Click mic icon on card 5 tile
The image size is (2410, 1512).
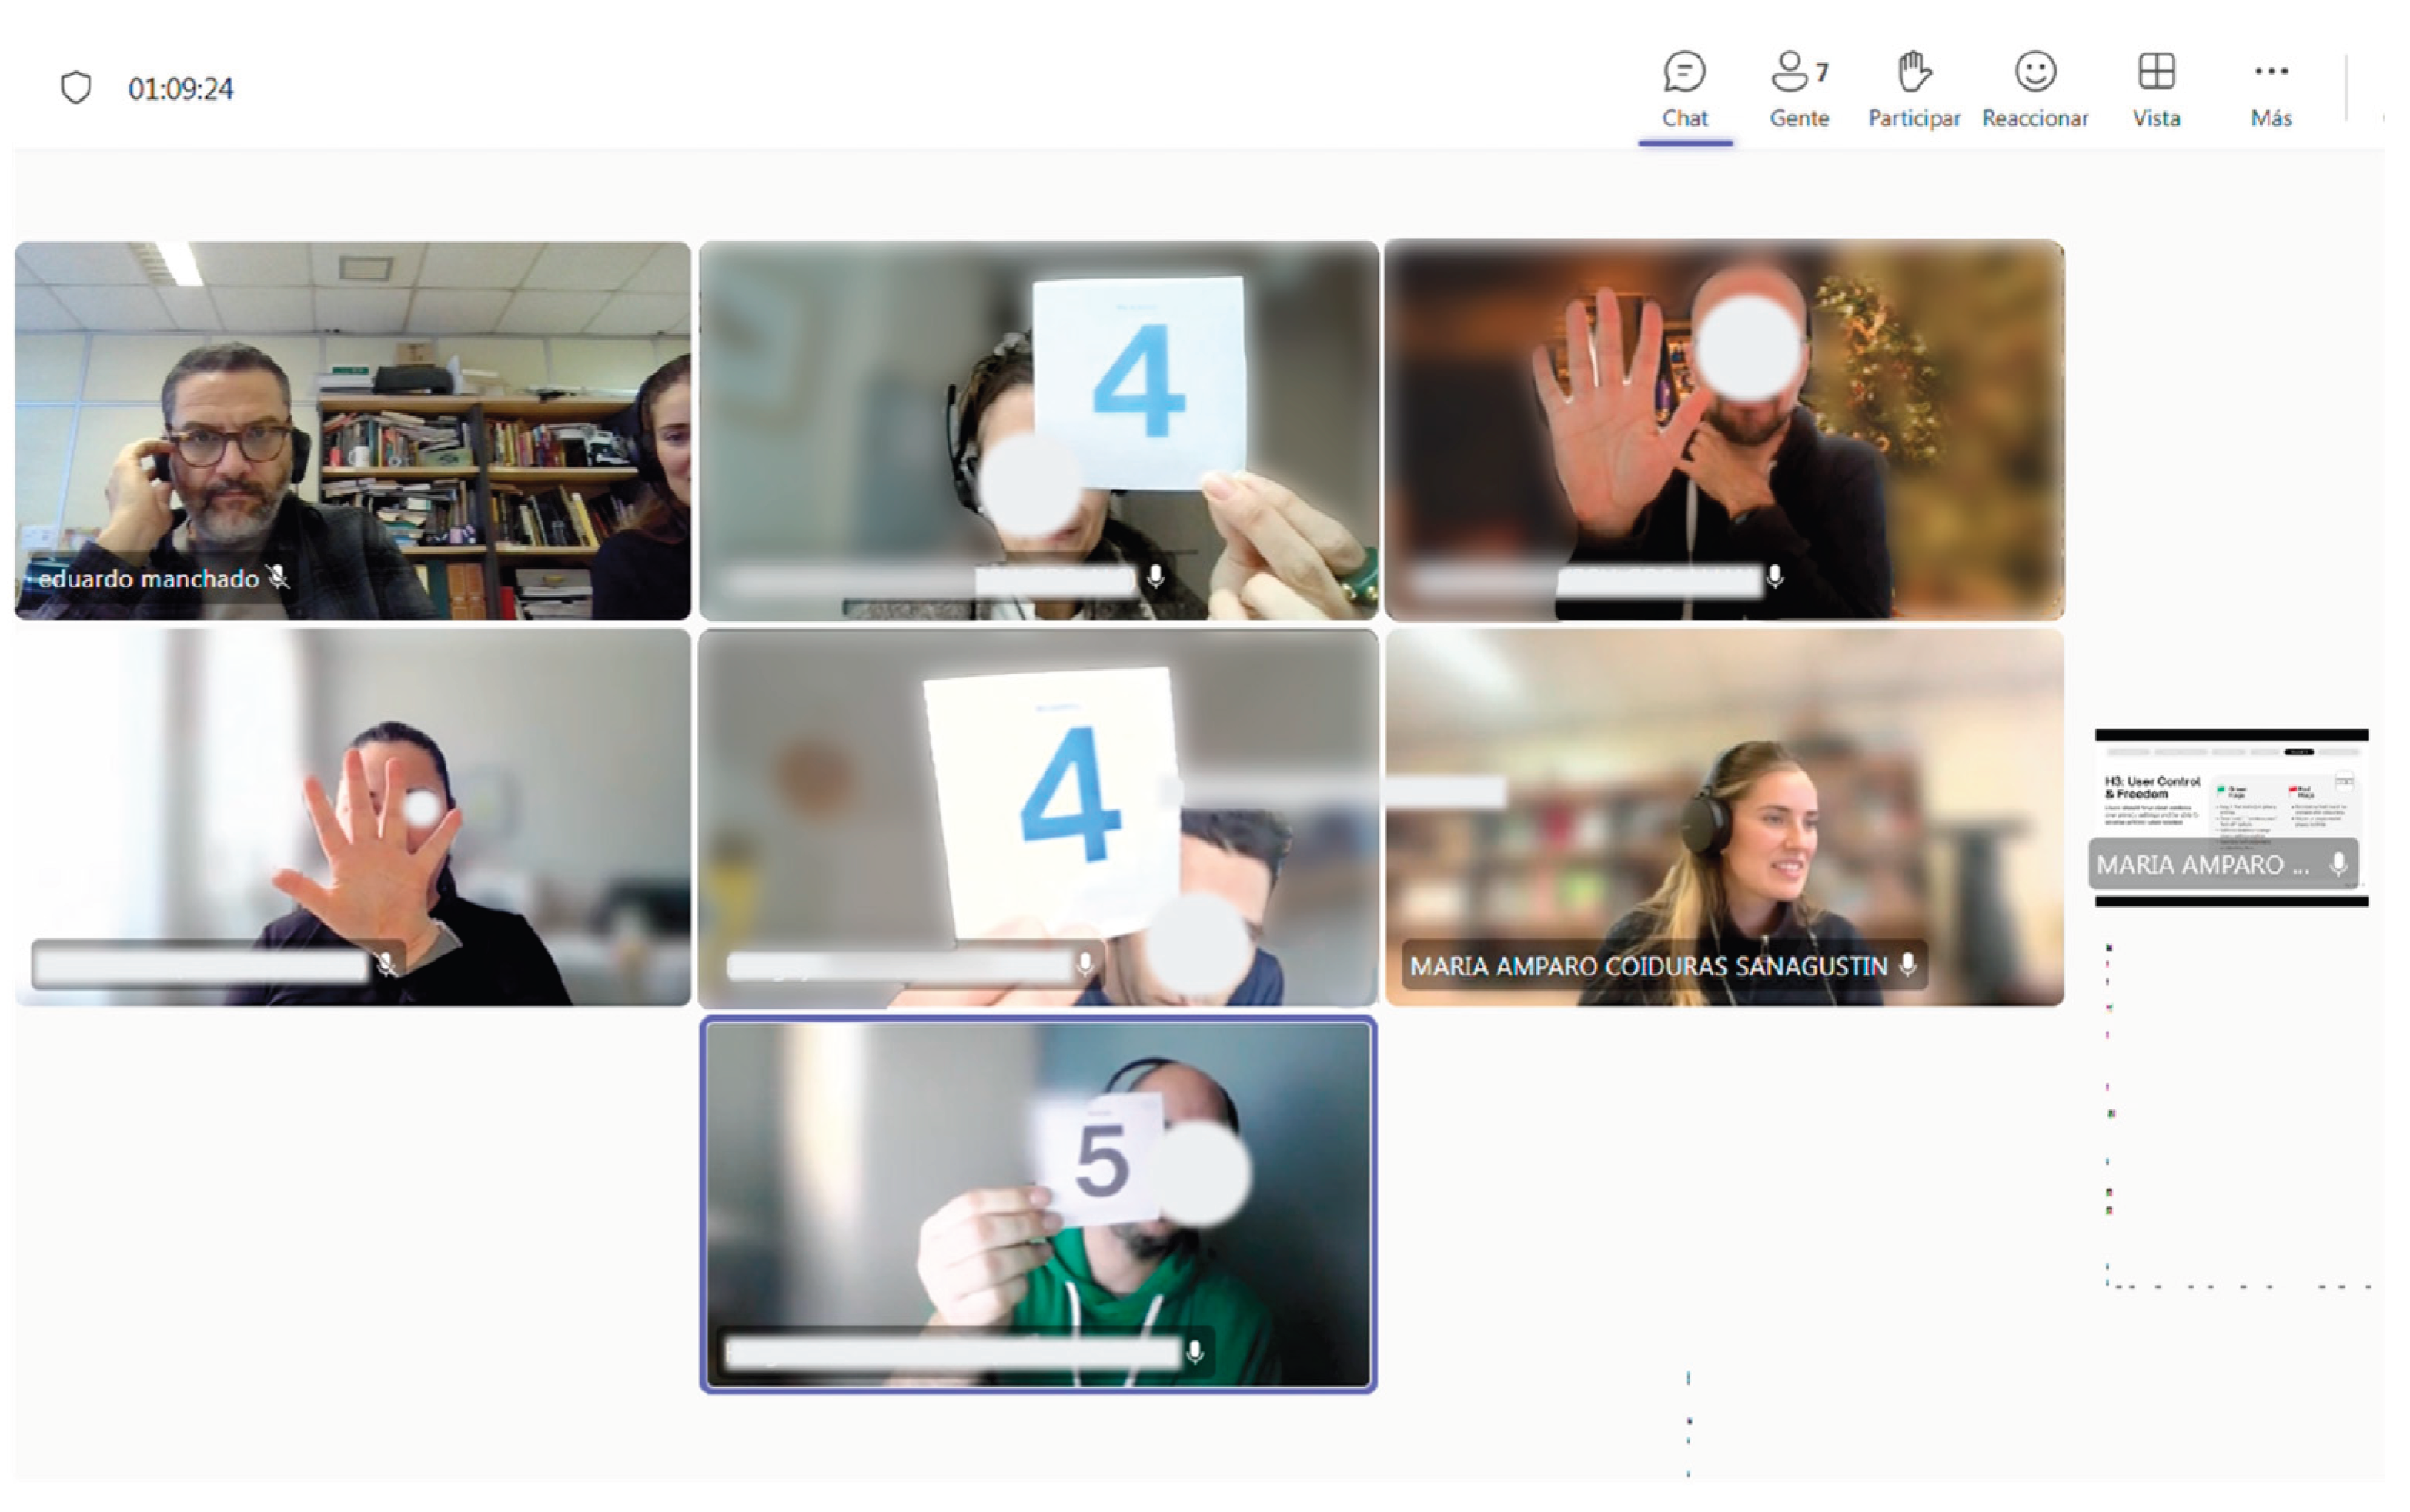pyautogui.click(x=1195, y=1353)
